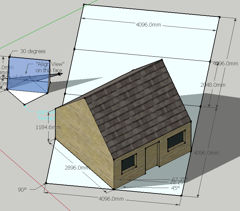240x211 pixels.
Task: Click the 1184.6mm height dimension text
Action: (x=48, y=128)
